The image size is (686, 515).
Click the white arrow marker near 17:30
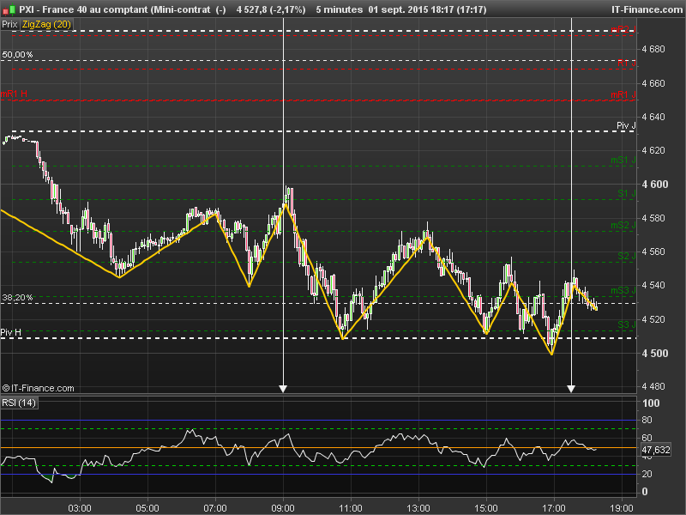coord(571,389)
